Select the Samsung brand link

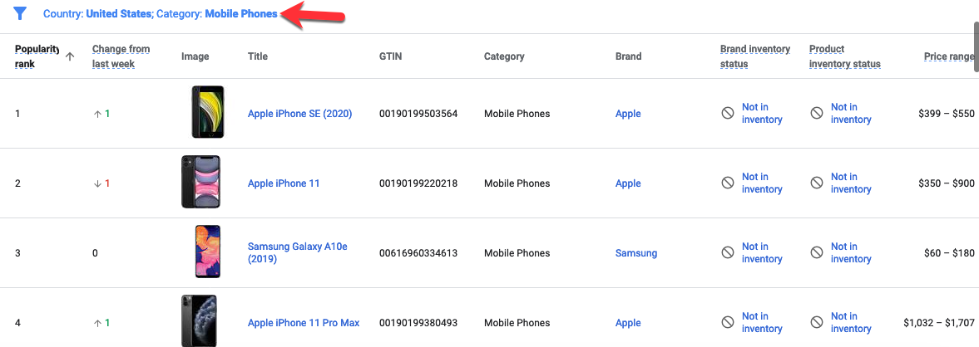coord(636,253)
